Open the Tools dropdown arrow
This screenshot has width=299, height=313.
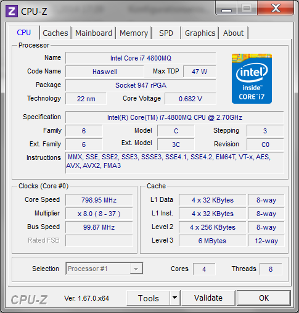point(175,298)
